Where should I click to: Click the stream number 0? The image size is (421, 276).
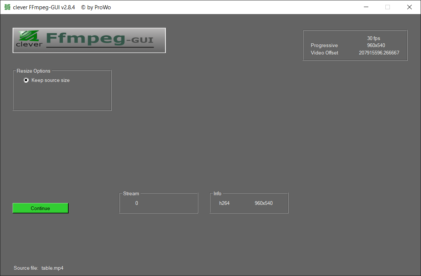(x=137, y=203)
